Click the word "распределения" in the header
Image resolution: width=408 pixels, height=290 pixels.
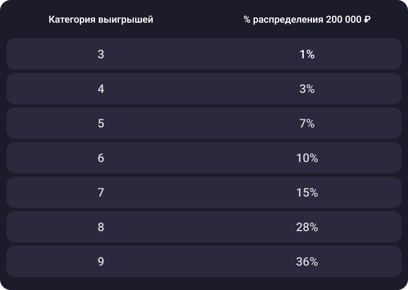click(288, 20)
